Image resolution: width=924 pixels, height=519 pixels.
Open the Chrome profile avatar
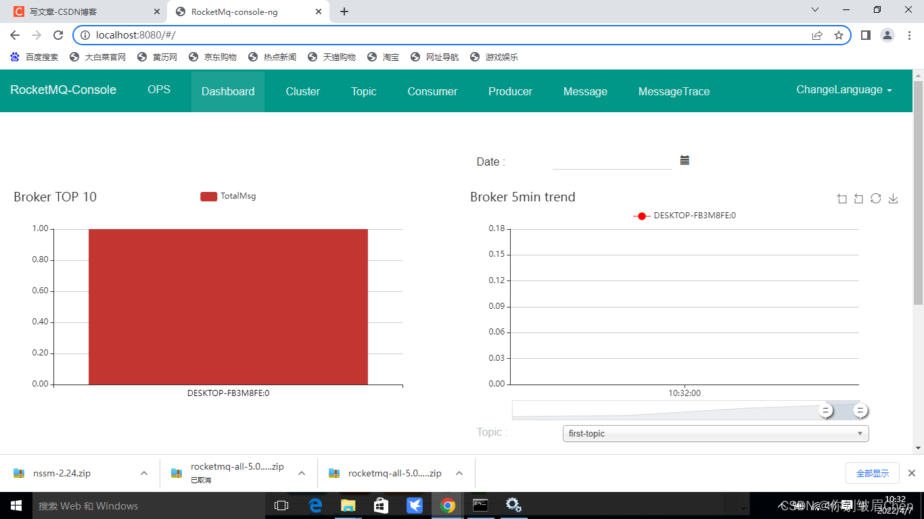[x=887, y=35]
